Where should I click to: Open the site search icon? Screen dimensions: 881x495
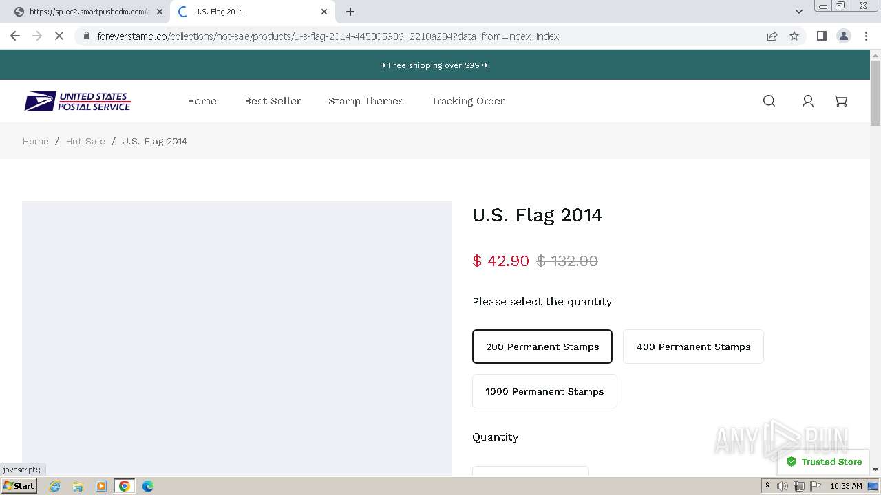point(769,101)
